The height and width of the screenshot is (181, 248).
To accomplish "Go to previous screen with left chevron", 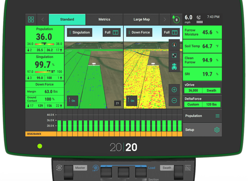I will [x=43, y=20].
